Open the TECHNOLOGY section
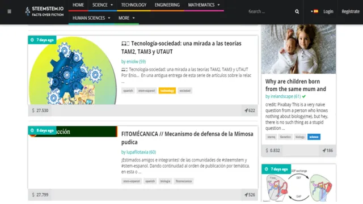 pos(134,5)
